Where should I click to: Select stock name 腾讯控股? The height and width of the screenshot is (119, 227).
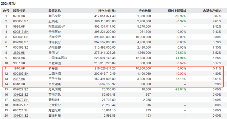click(55, 16)
